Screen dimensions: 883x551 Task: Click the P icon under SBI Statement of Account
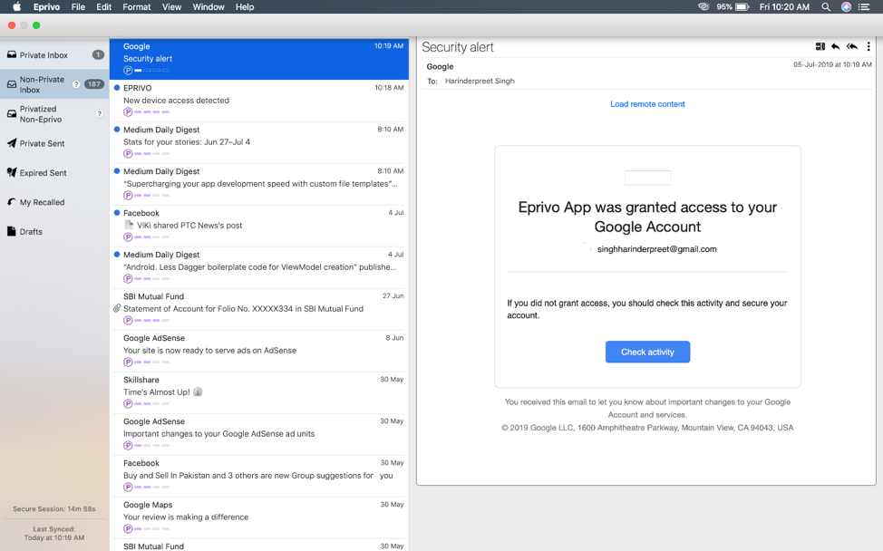tap(129, 320)
